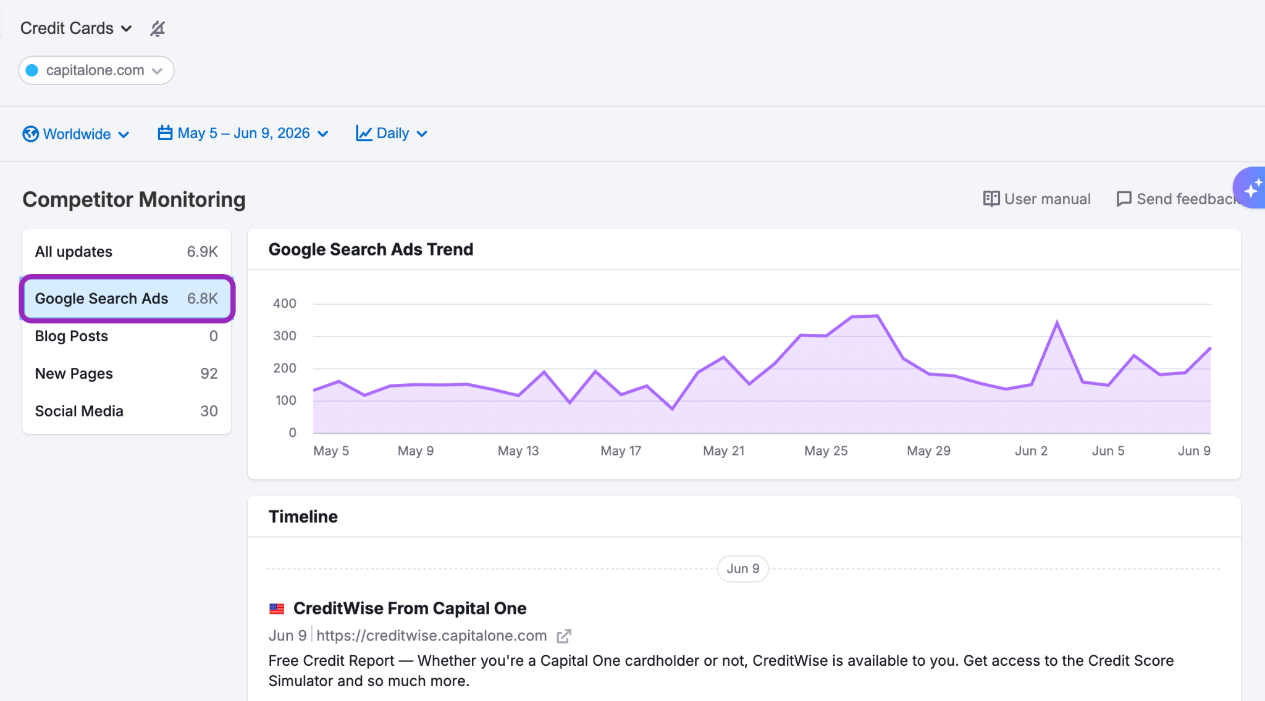Select the All updates tab
1265x701 pixels.
click(127, 252)
